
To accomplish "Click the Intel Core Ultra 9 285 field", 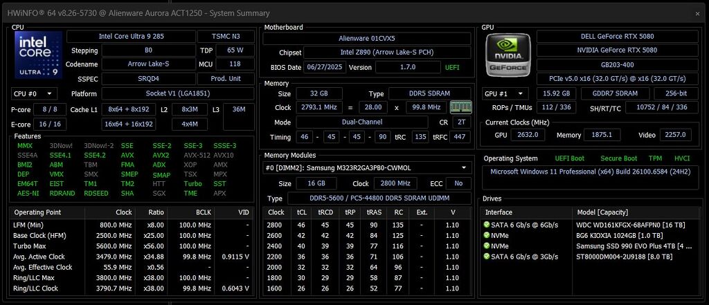I will point(131,36).
